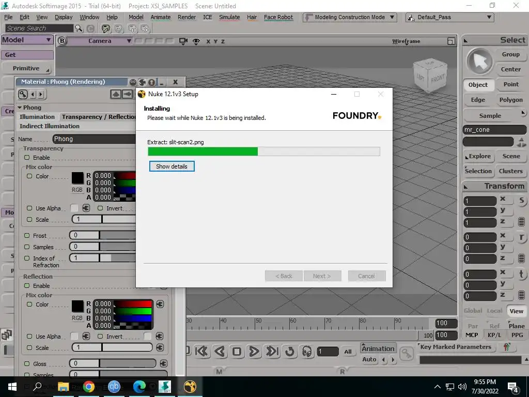
Task: Click the connection icon beside Reflection Scale slider
Action: [160, 347]
